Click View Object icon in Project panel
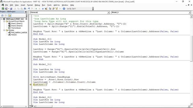Viewport: 193px width, 108px height. click(x=5, y=15)
